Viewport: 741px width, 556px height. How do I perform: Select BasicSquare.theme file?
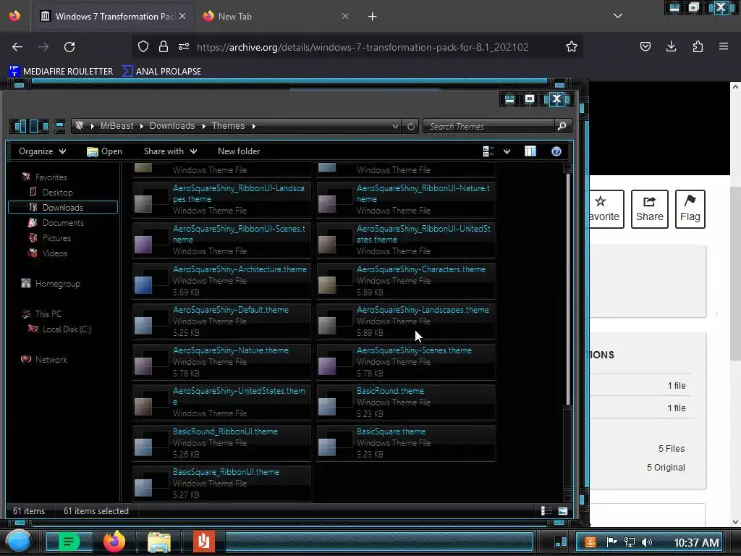pos(405,443)
